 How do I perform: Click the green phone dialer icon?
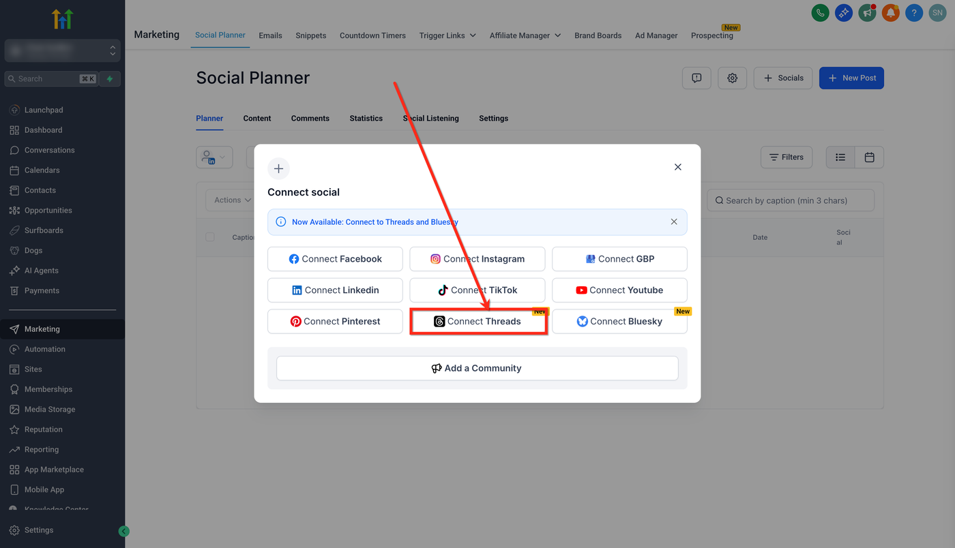[x=821, y=12]
